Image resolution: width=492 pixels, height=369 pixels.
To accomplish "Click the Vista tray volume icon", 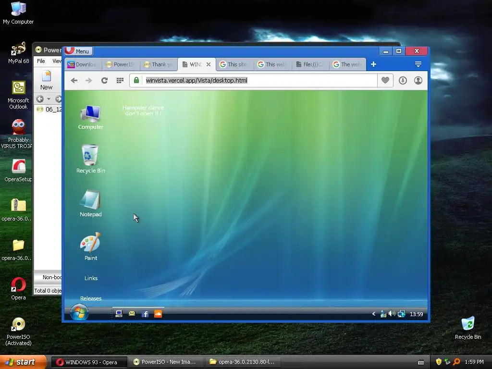I will [392, 314].
